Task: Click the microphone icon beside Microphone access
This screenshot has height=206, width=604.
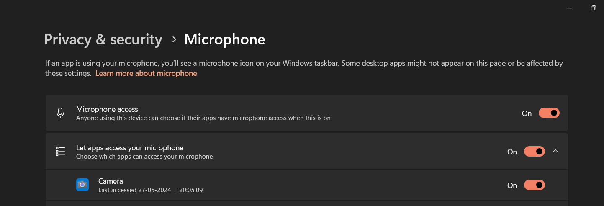Action: pos(60,113)
